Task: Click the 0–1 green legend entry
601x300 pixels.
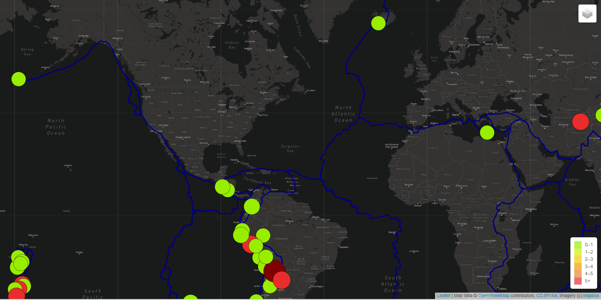Action: tap(579, 244)
